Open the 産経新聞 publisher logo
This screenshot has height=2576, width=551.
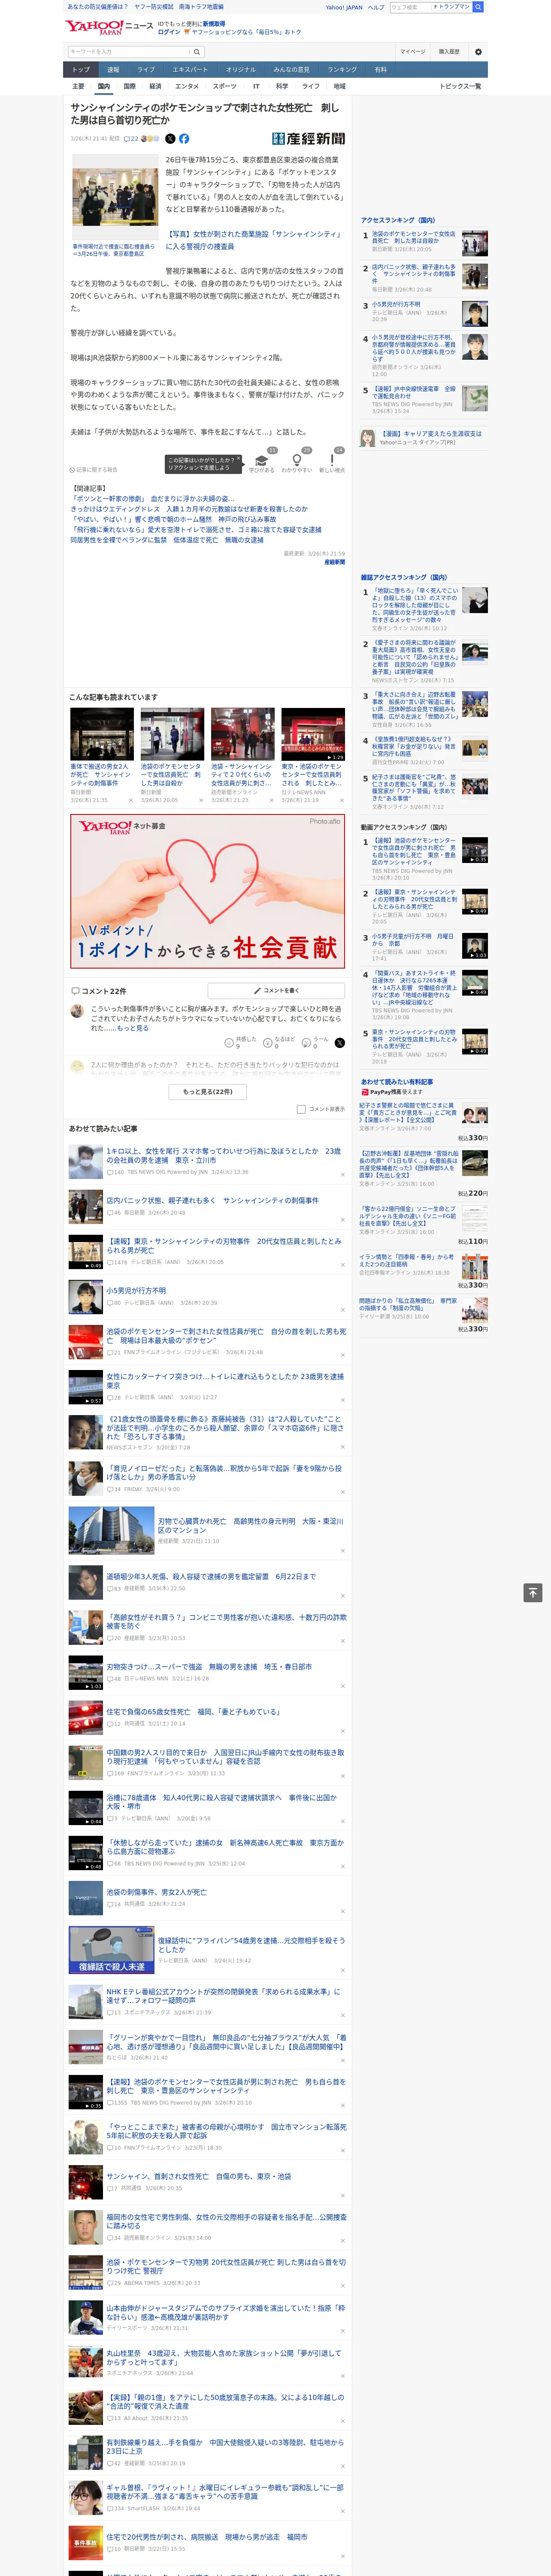[308, 139]
